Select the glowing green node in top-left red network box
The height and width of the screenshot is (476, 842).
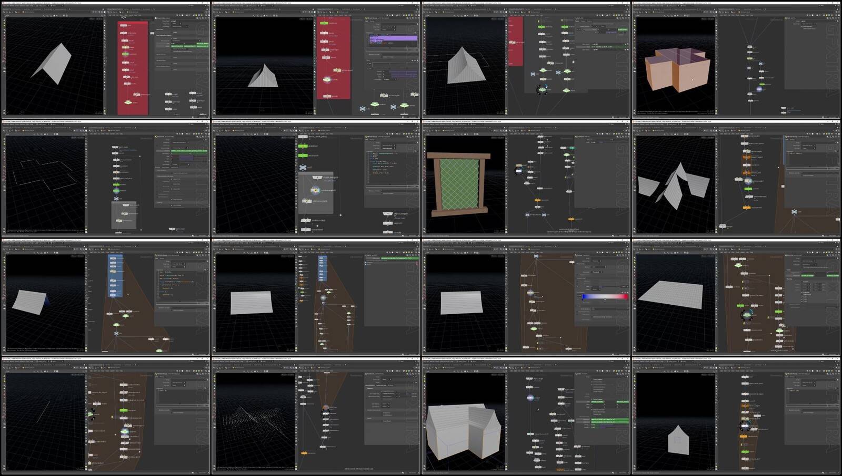pos(126,54)
